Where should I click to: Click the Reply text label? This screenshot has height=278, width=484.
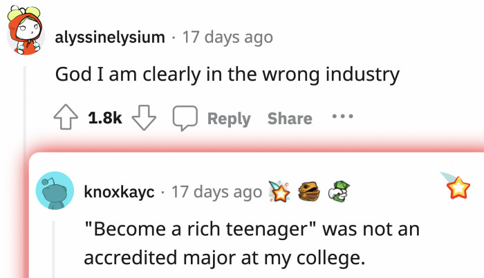coord(229,119)
